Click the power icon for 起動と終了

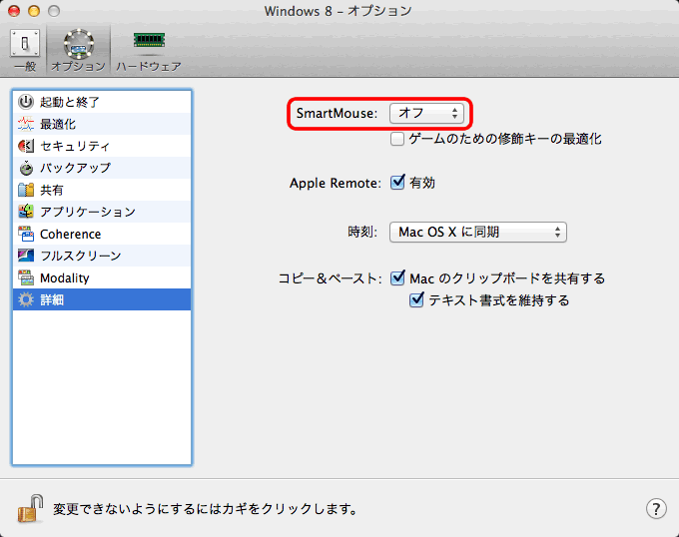(x=26, y=102)
